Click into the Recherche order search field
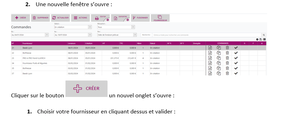 click(x=207, y=35)
